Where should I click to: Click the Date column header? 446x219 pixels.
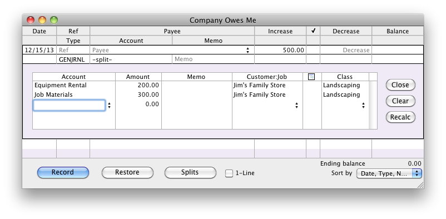pyautogui.click(x=39, y=31)
